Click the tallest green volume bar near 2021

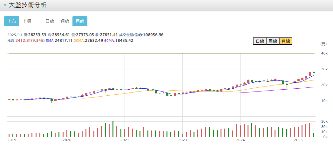[113, 129]
